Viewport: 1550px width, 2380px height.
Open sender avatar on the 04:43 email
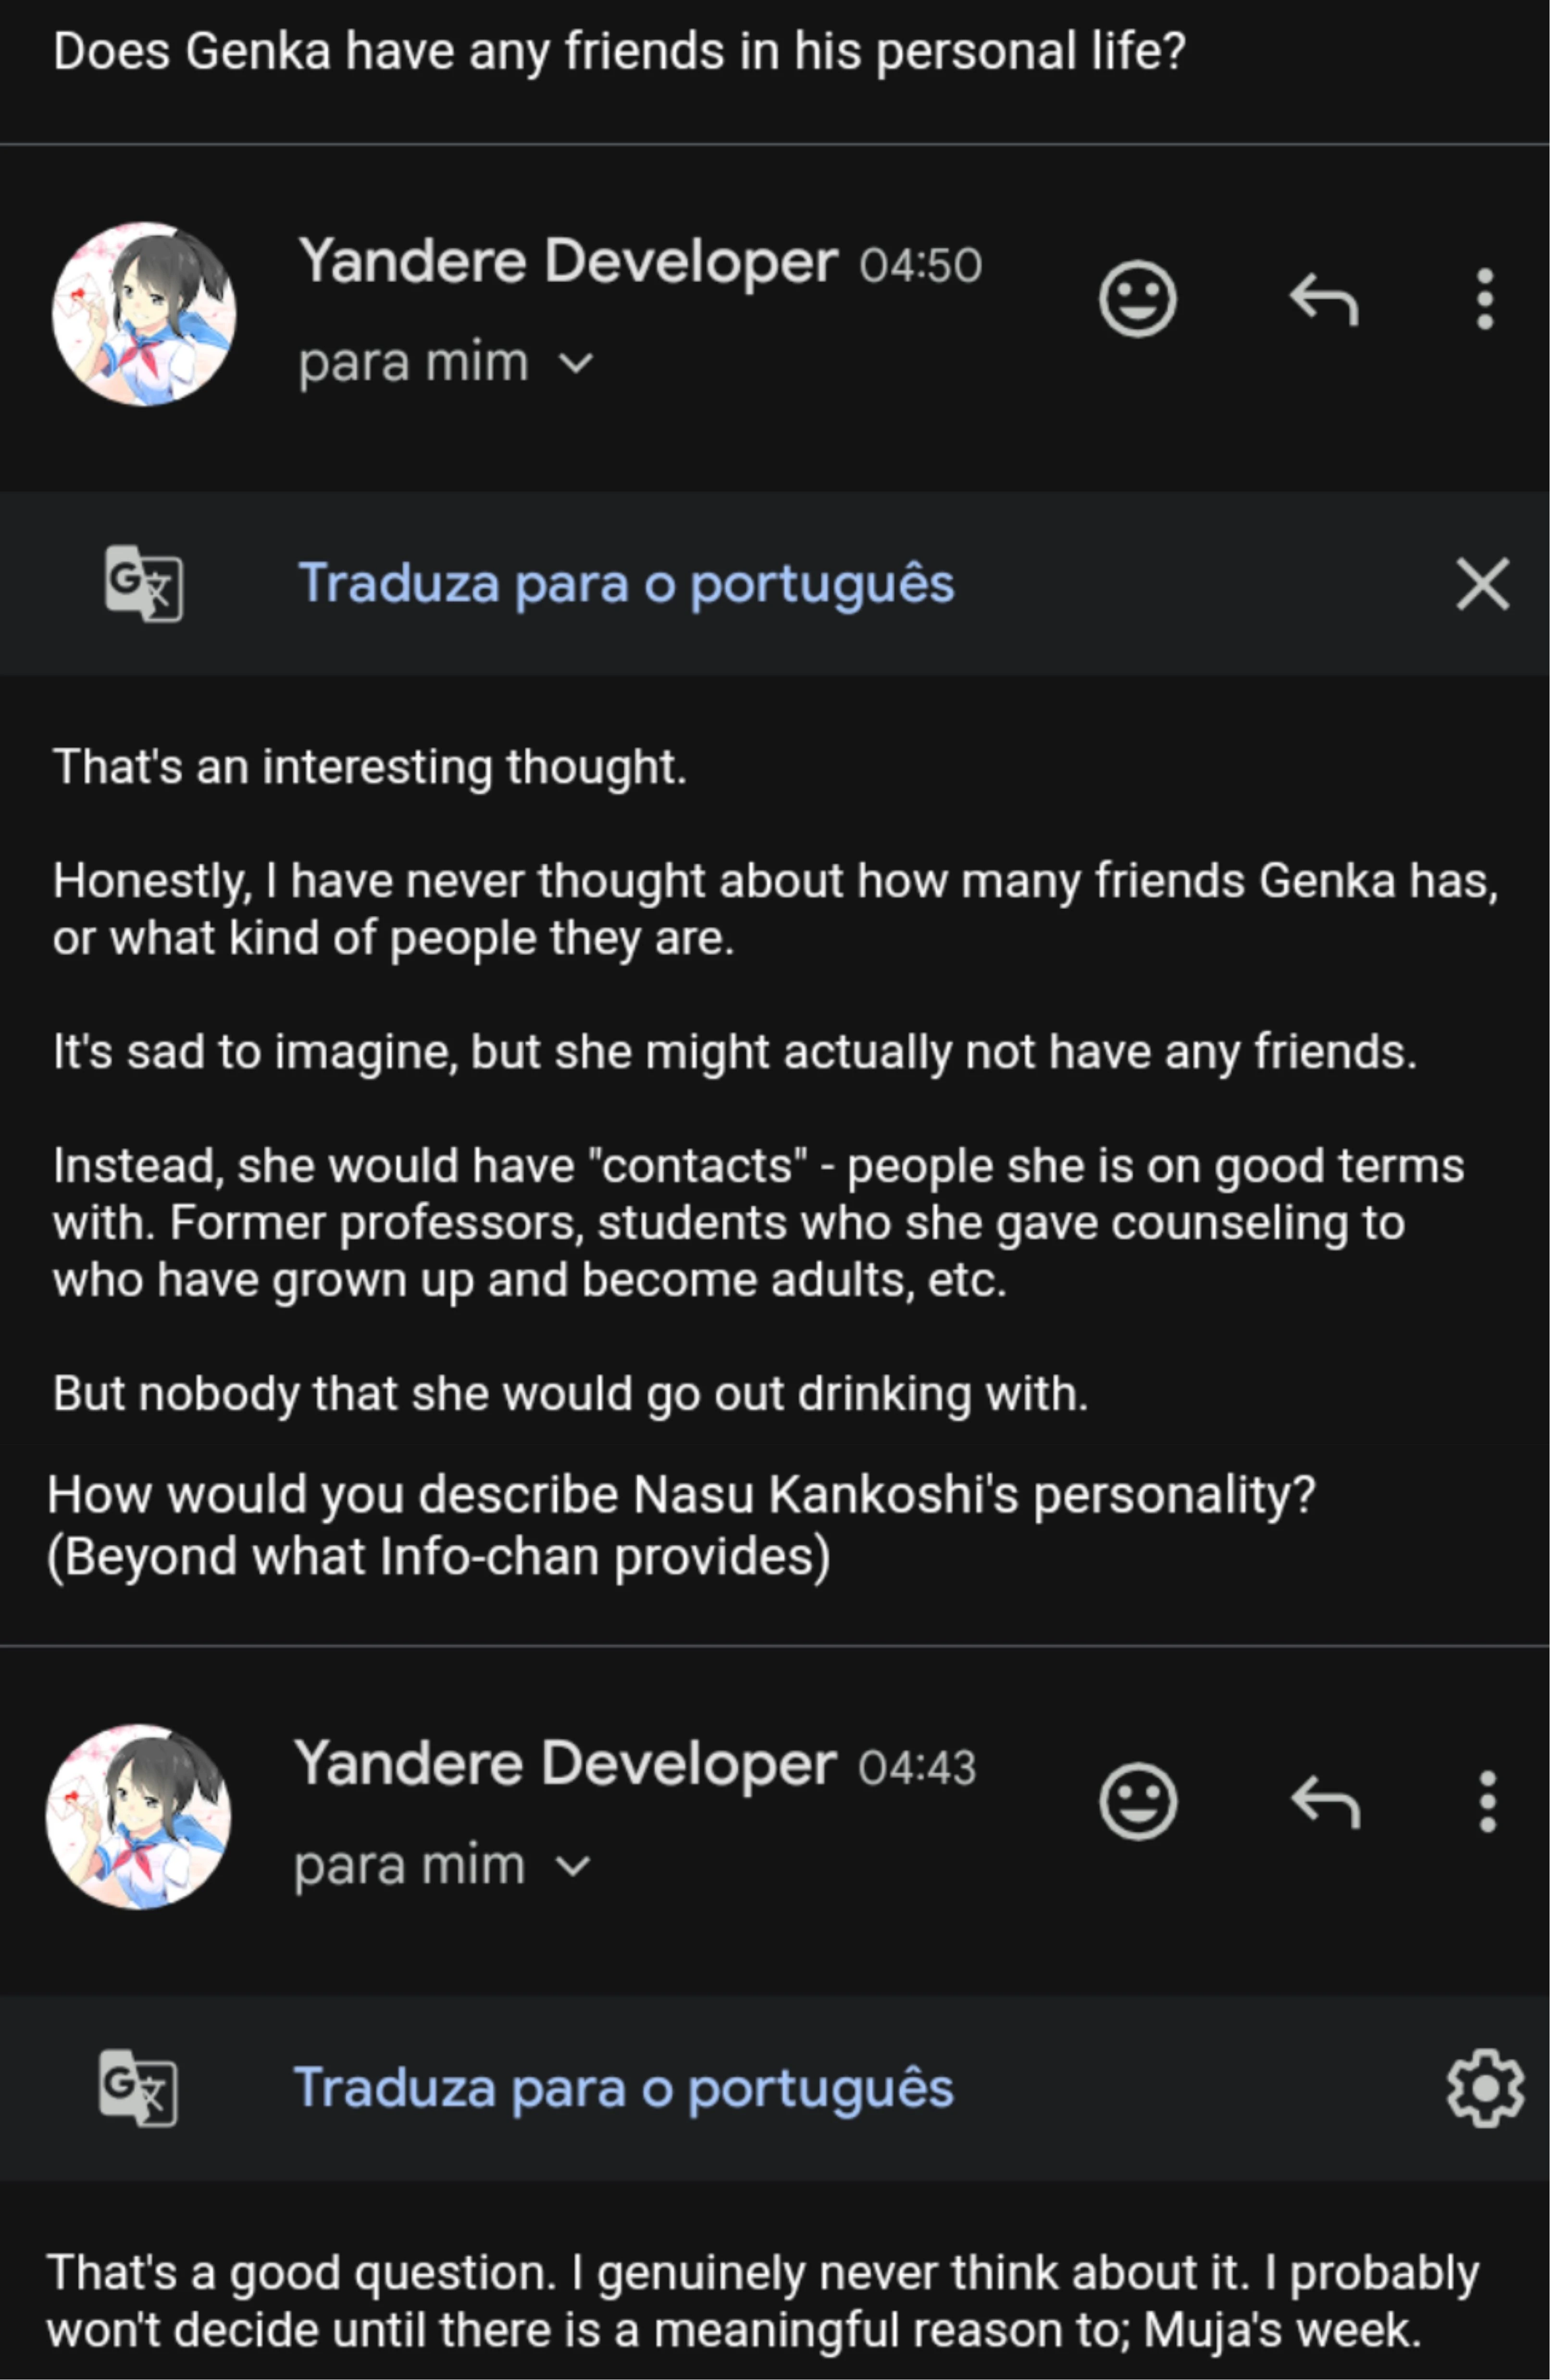coord(139,1816)
